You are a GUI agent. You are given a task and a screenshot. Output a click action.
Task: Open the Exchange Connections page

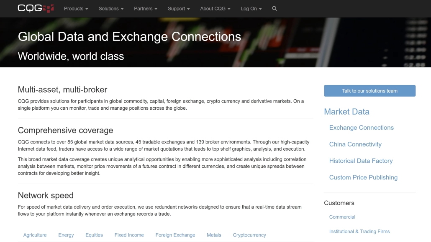point(361,128)
